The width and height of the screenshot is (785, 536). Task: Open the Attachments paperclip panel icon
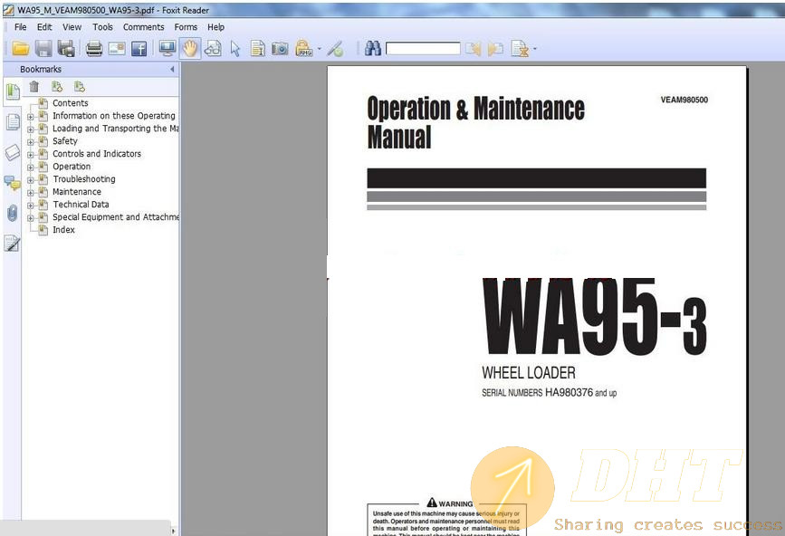pos(13,213)
